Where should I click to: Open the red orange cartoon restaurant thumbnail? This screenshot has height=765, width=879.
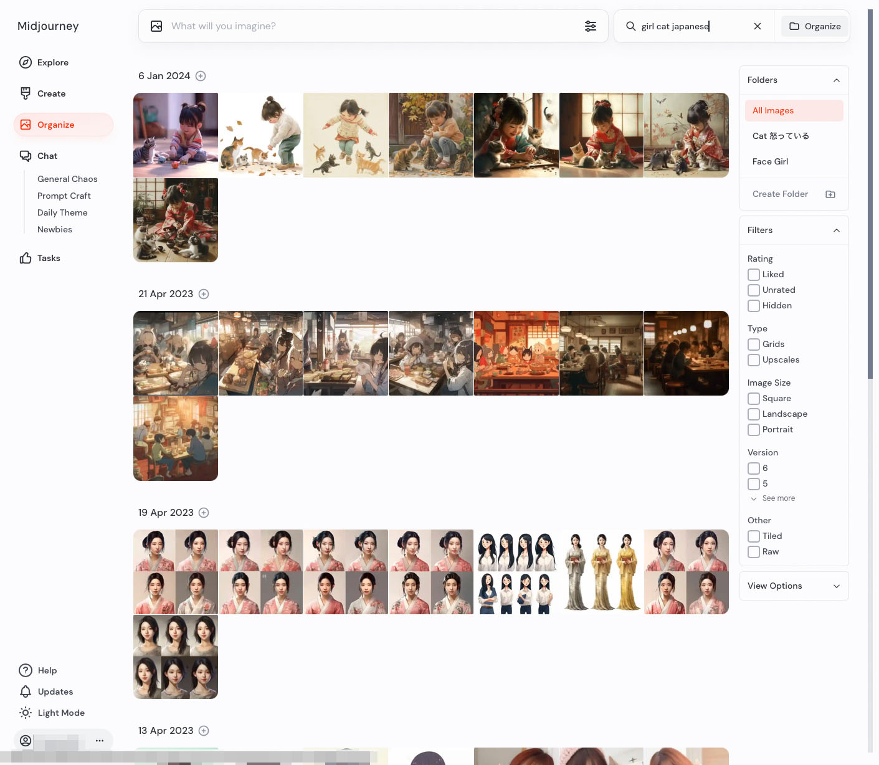coord(516,353)
